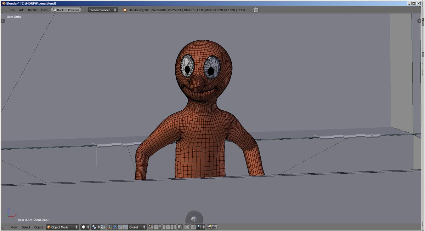Image resolution: width=425 pixels, height=231 pixels.
Task: Open the Global transform orientation dropdown
Action: pos(137,227)
